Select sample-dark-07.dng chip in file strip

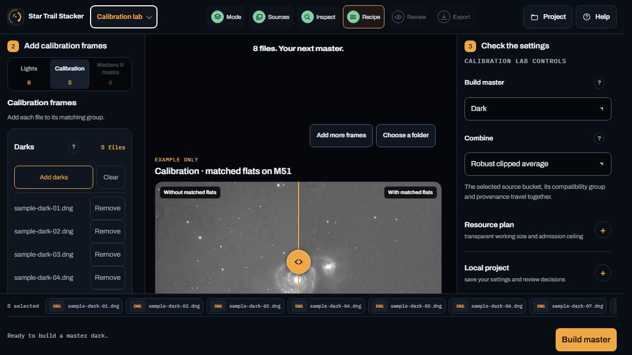tap(568, 306)
